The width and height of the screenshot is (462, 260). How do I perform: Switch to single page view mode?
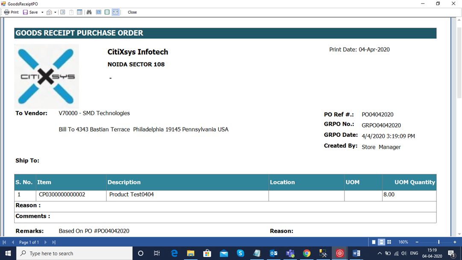[x=374, y=242]
